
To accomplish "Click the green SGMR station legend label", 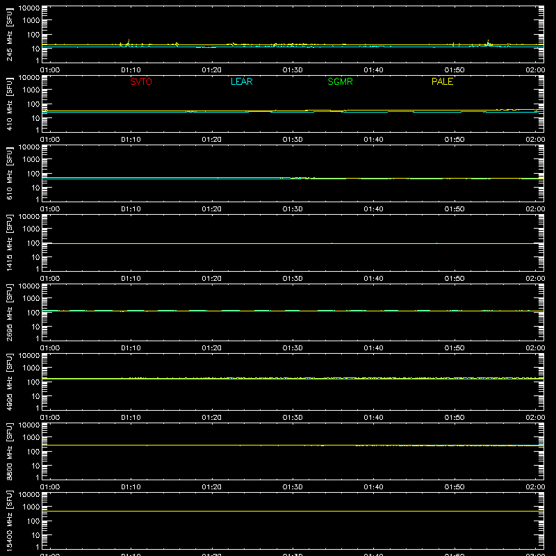I will point(340,81).
